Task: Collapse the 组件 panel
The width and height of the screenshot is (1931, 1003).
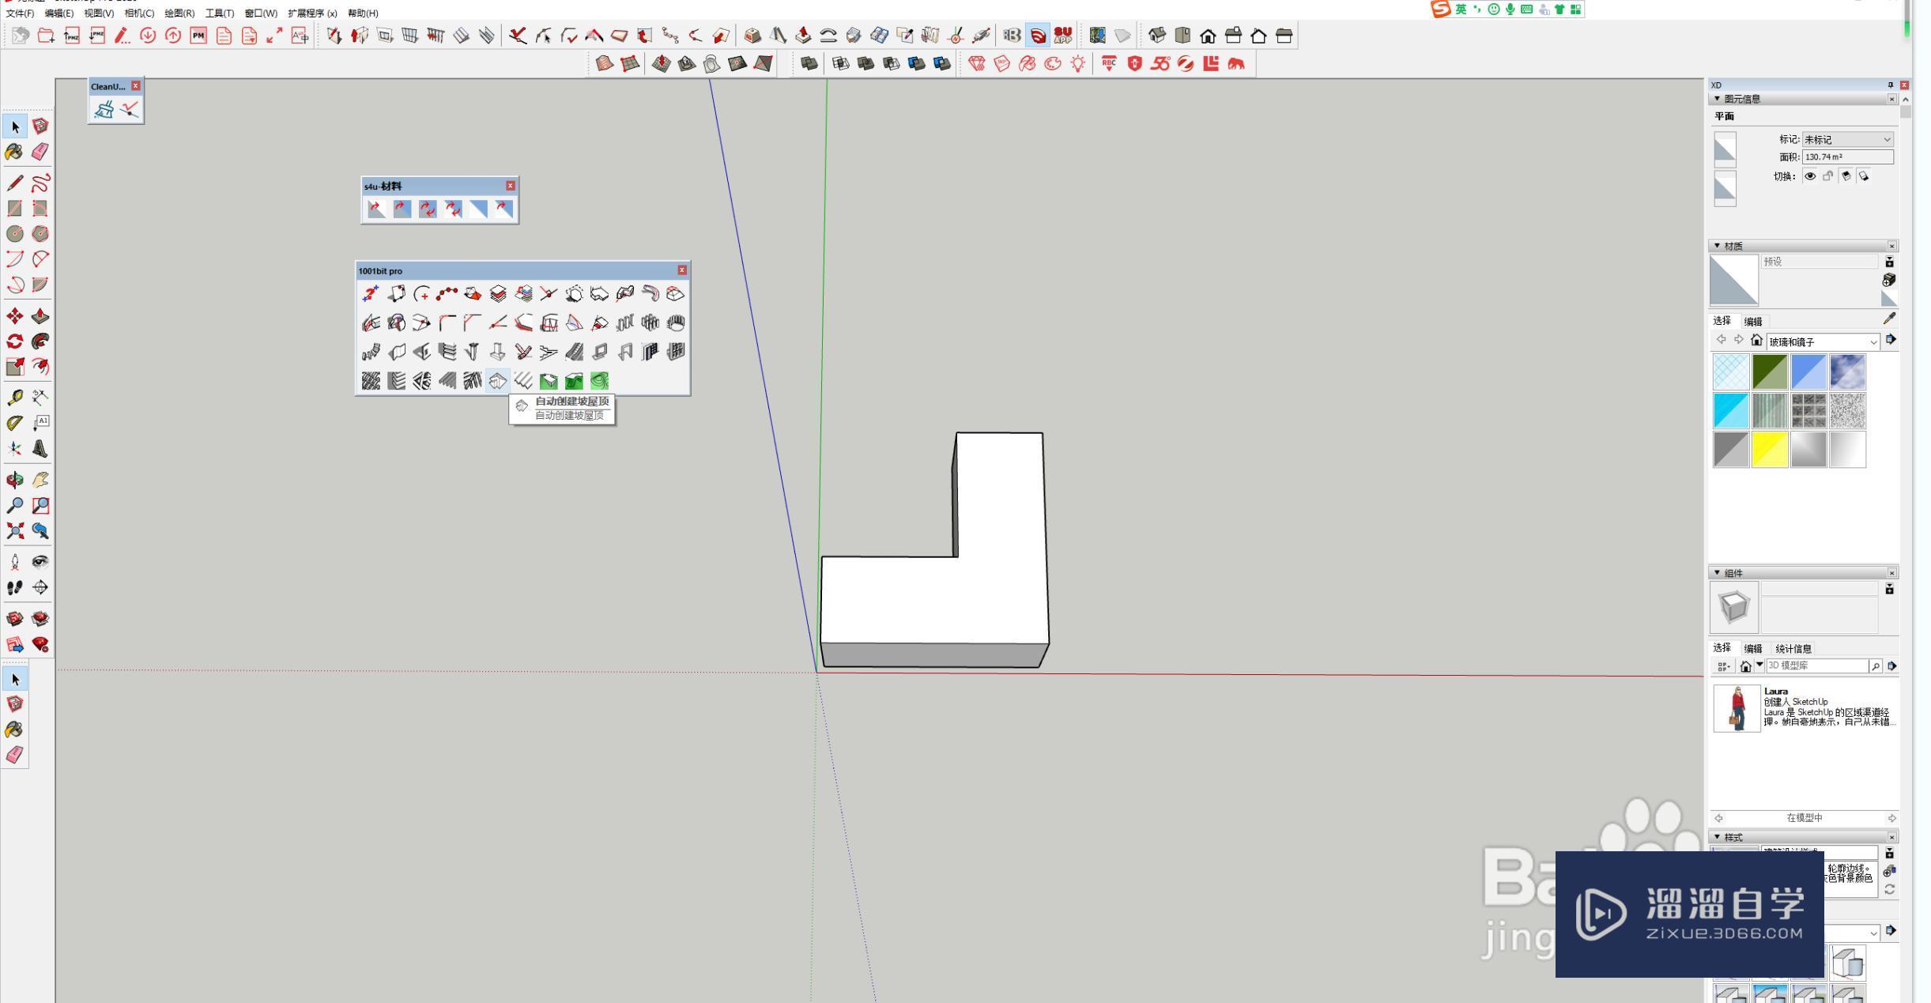Action: coord(1717,573)
